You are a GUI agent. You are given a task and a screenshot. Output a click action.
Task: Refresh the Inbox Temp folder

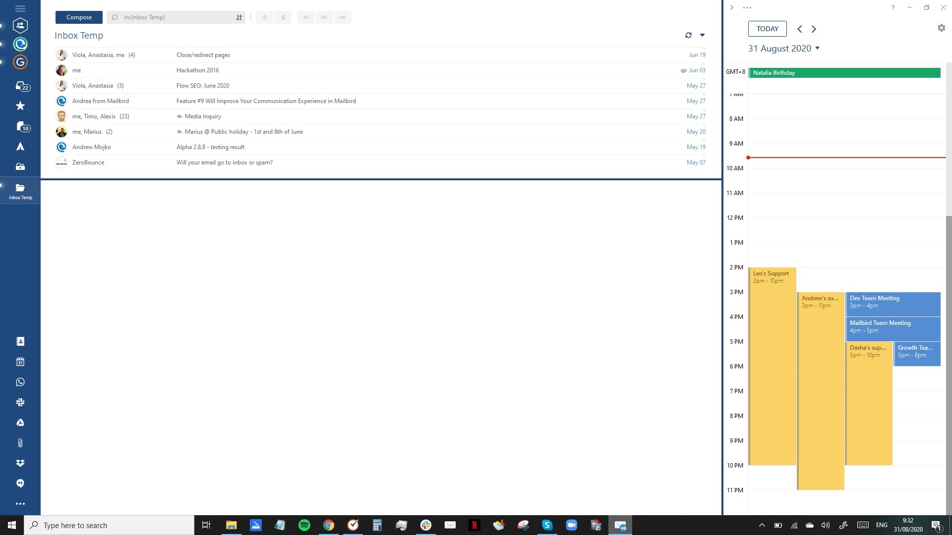tap(688, 35)
